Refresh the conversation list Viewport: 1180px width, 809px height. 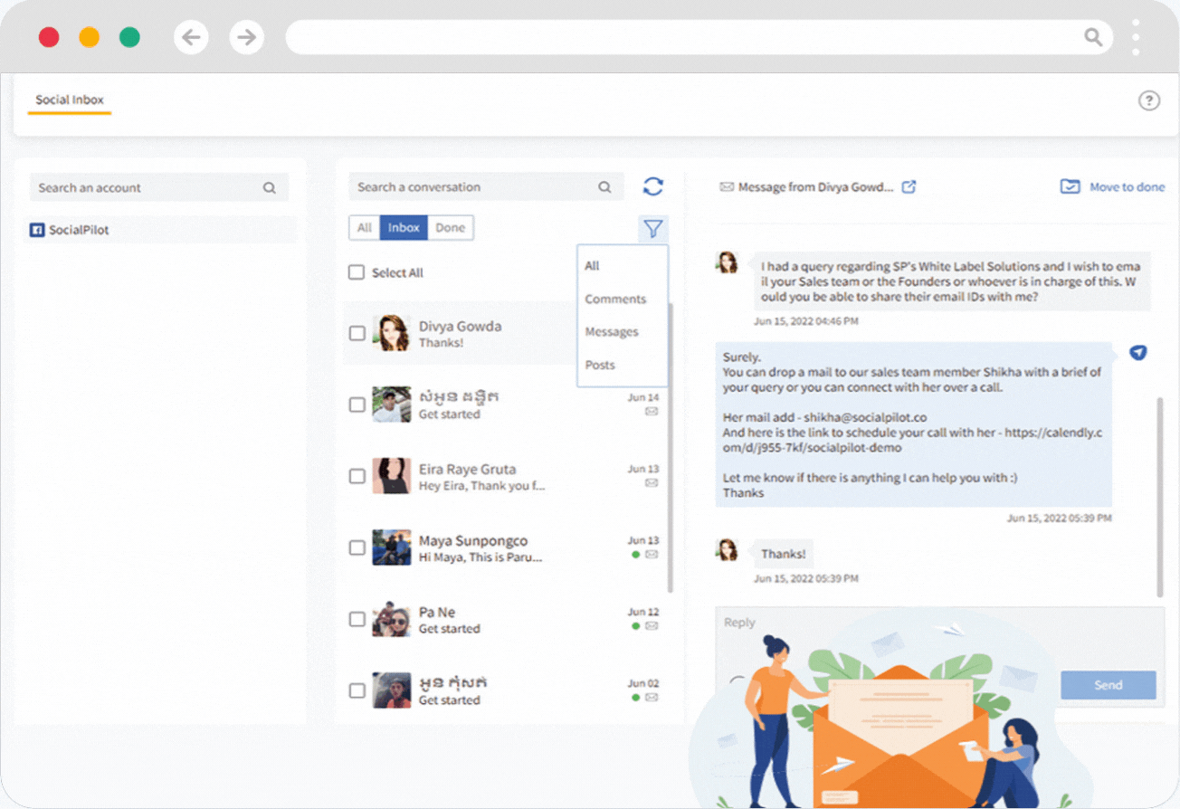pyautogui.click(x=654, y=186)
